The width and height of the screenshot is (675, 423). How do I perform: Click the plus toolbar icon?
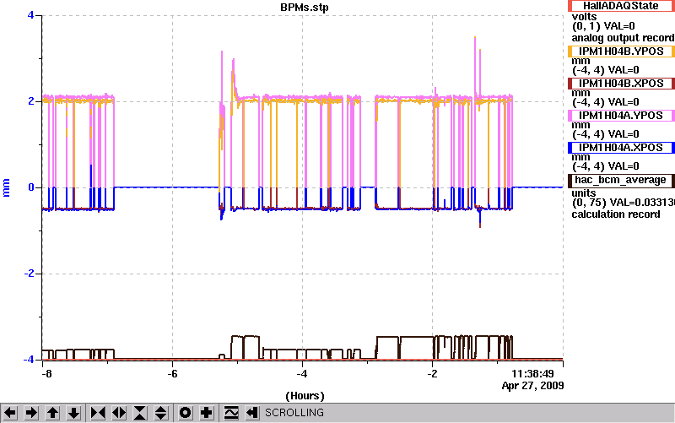(x=206, y=413)
